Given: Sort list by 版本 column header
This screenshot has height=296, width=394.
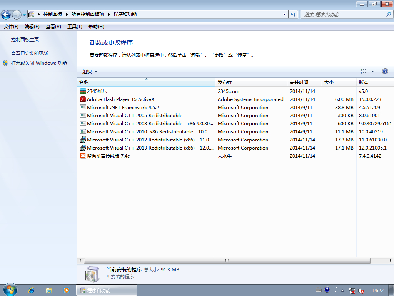Looking at the screenshot, I should (375, 82).
